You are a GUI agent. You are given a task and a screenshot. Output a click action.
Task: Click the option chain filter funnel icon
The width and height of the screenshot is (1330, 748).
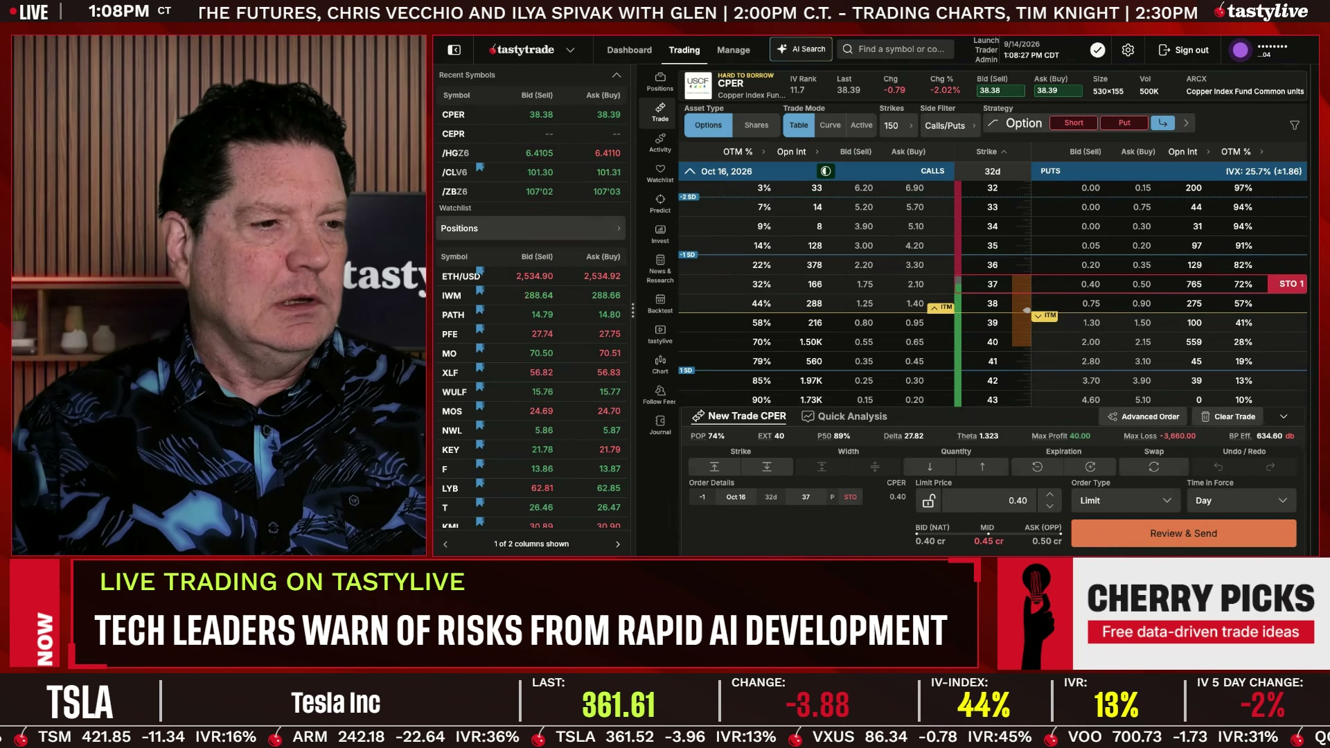click(x=1294, y=125)
